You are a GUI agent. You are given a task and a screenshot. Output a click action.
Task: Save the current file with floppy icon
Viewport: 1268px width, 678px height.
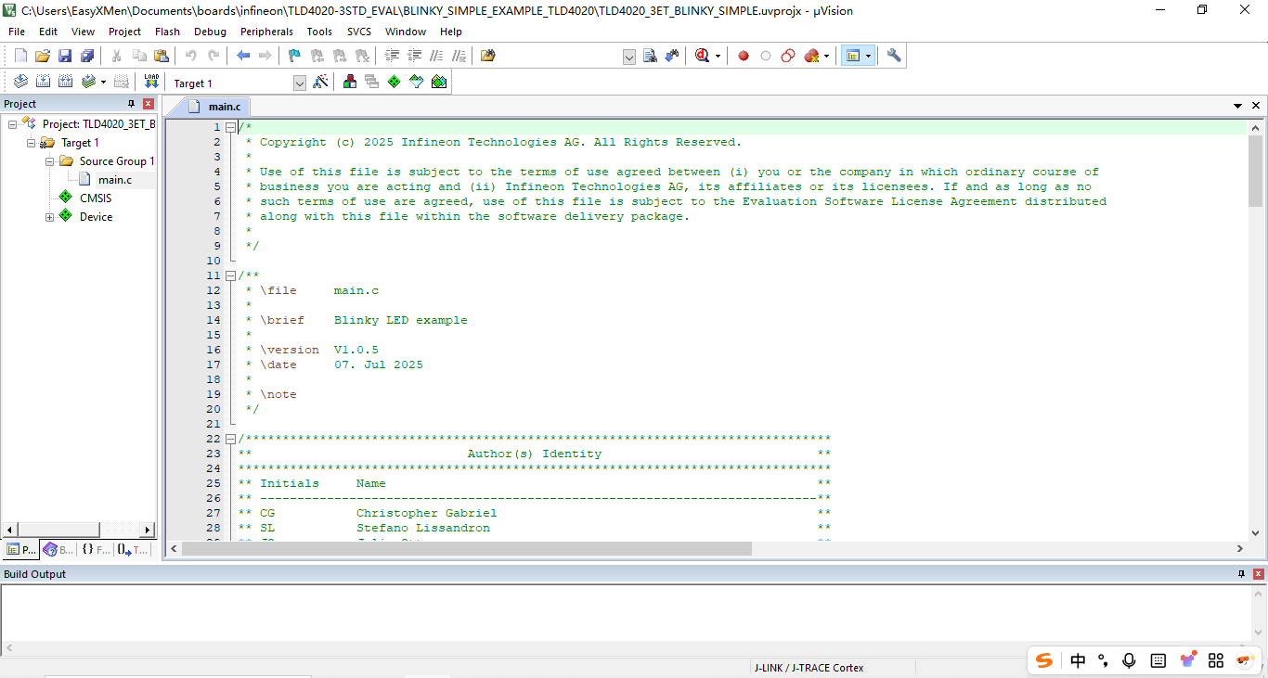pos(65,56)
